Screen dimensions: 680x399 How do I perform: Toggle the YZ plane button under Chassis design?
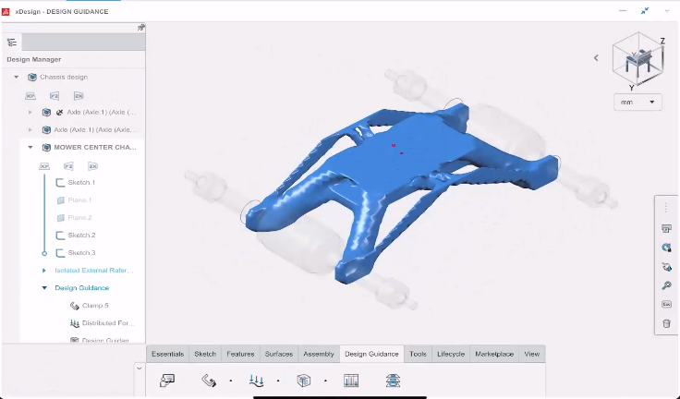coord(55,95)
